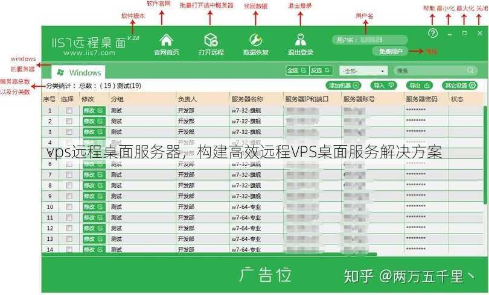Image resolution: width=489 pixels, height=295 pixels.
Task: Click the 序号 column header
Action: tap(50, 99)
